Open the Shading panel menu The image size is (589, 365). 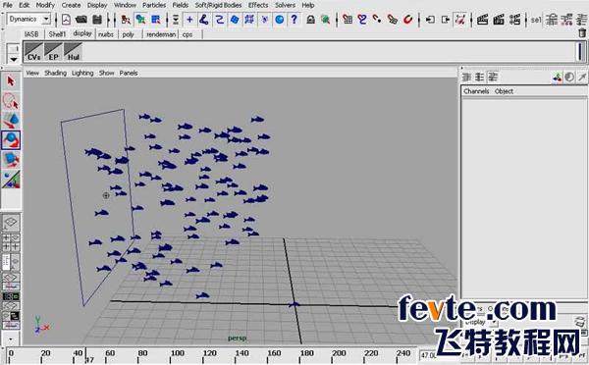point(55,73)
